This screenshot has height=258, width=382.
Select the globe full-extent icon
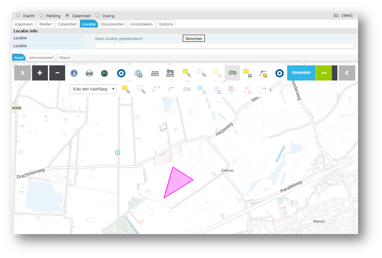point(105,73)
